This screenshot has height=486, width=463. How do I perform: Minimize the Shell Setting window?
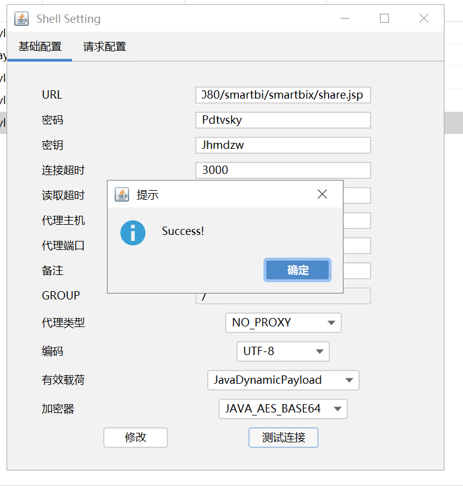pyautogui.click(x=345, y=19)
